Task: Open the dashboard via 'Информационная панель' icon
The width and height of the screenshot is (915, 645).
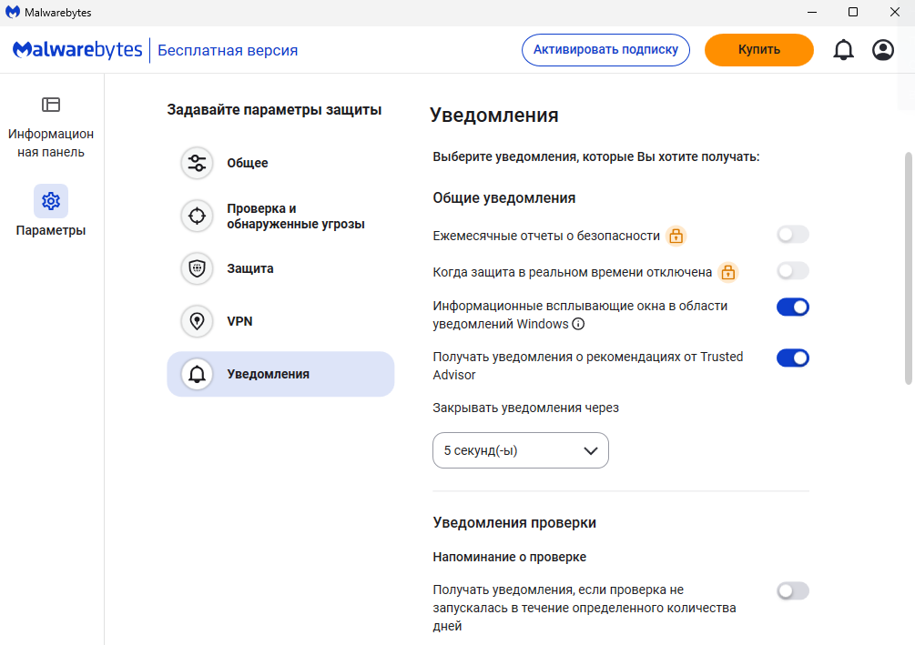Action: (51, 106)
